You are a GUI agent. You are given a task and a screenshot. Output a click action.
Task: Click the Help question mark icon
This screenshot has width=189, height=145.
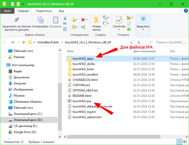coord(186,11)
